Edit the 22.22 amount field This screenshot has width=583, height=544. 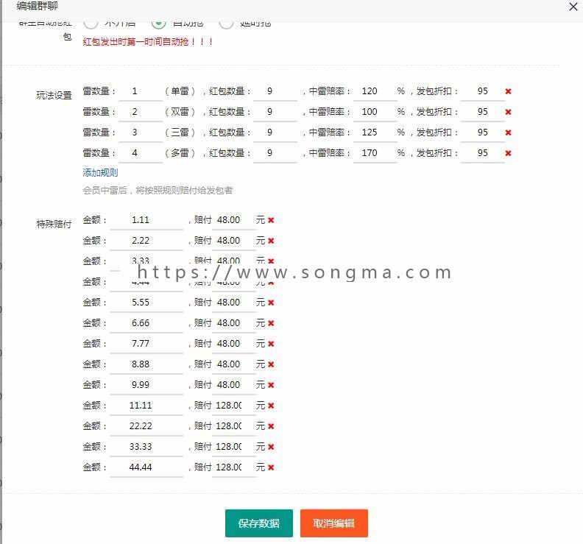147,426
